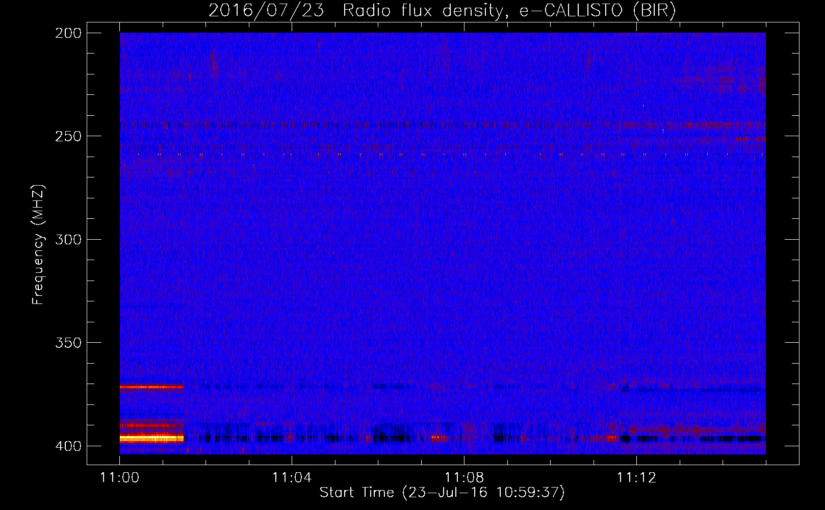Click the bright yellow emission band near 397 MHz
This screenshot has height=510, width=825.
pos(151,439)
